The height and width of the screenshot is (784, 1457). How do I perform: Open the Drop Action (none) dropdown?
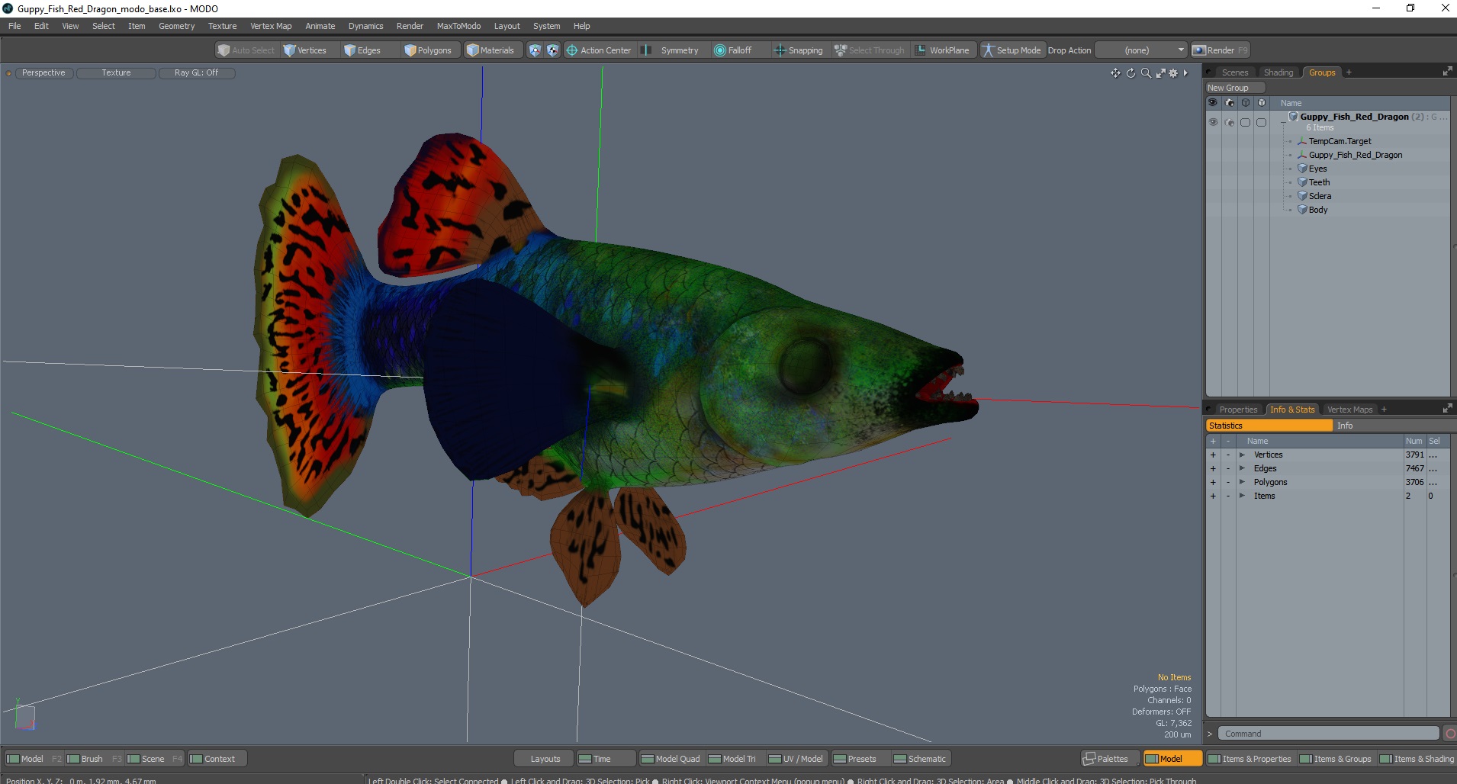pos(1141,50)
